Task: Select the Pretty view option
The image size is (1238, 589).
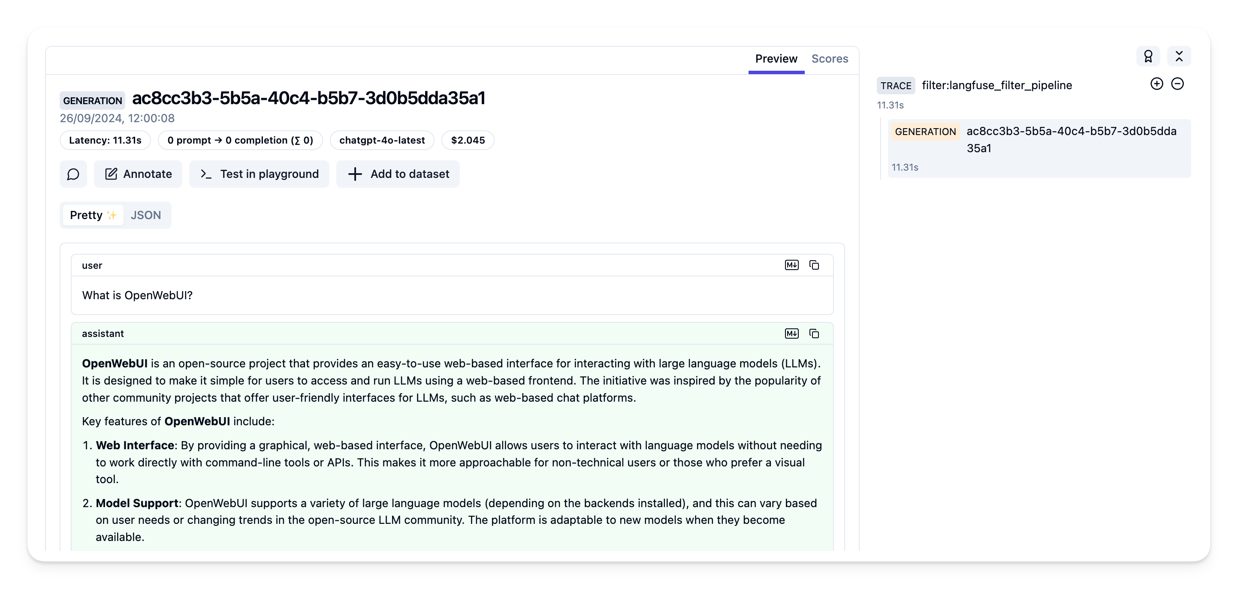Action: [93, 215]
